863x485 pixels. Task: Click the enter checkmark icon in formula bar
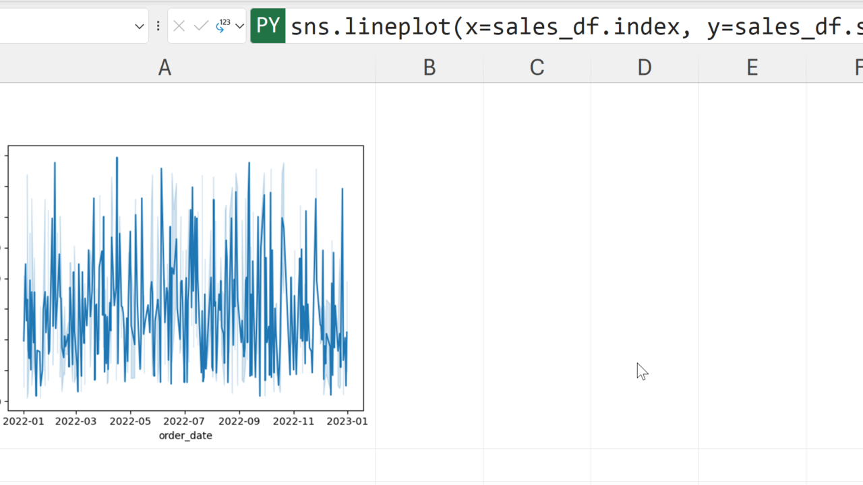(x=201, y=26)
